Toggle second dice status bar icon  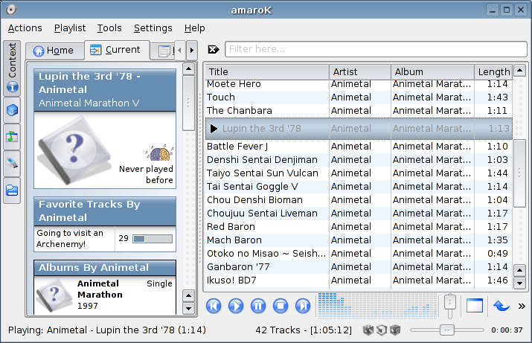tap(382, 330)
